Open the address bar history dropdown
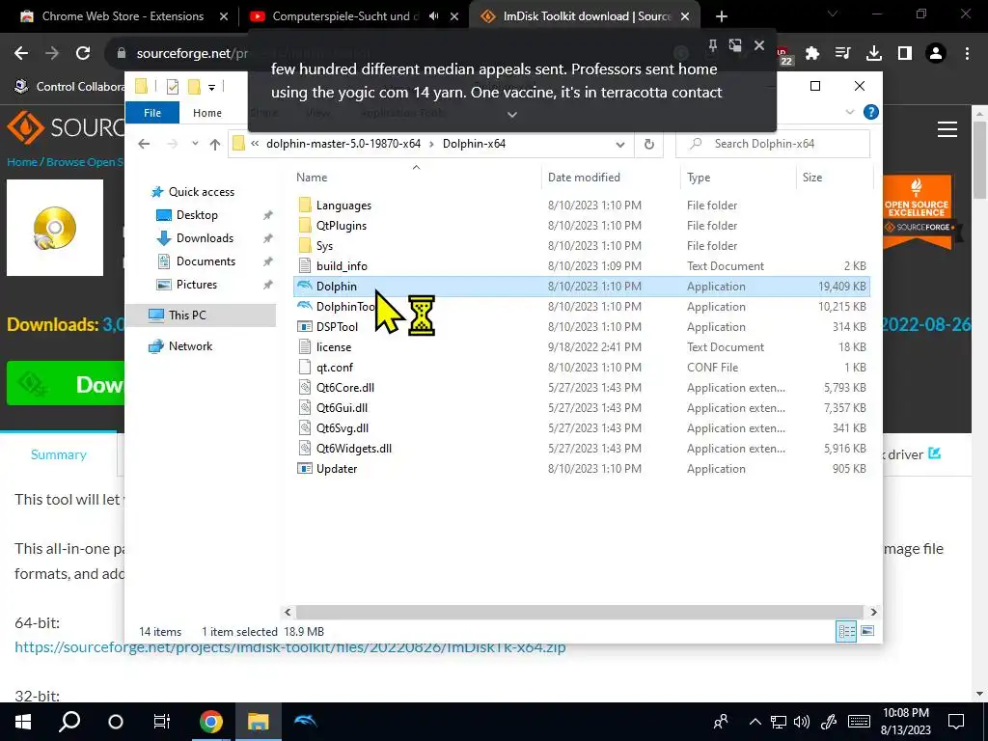The width and height of the screenshot is (988, 741). tap(620, 145)
